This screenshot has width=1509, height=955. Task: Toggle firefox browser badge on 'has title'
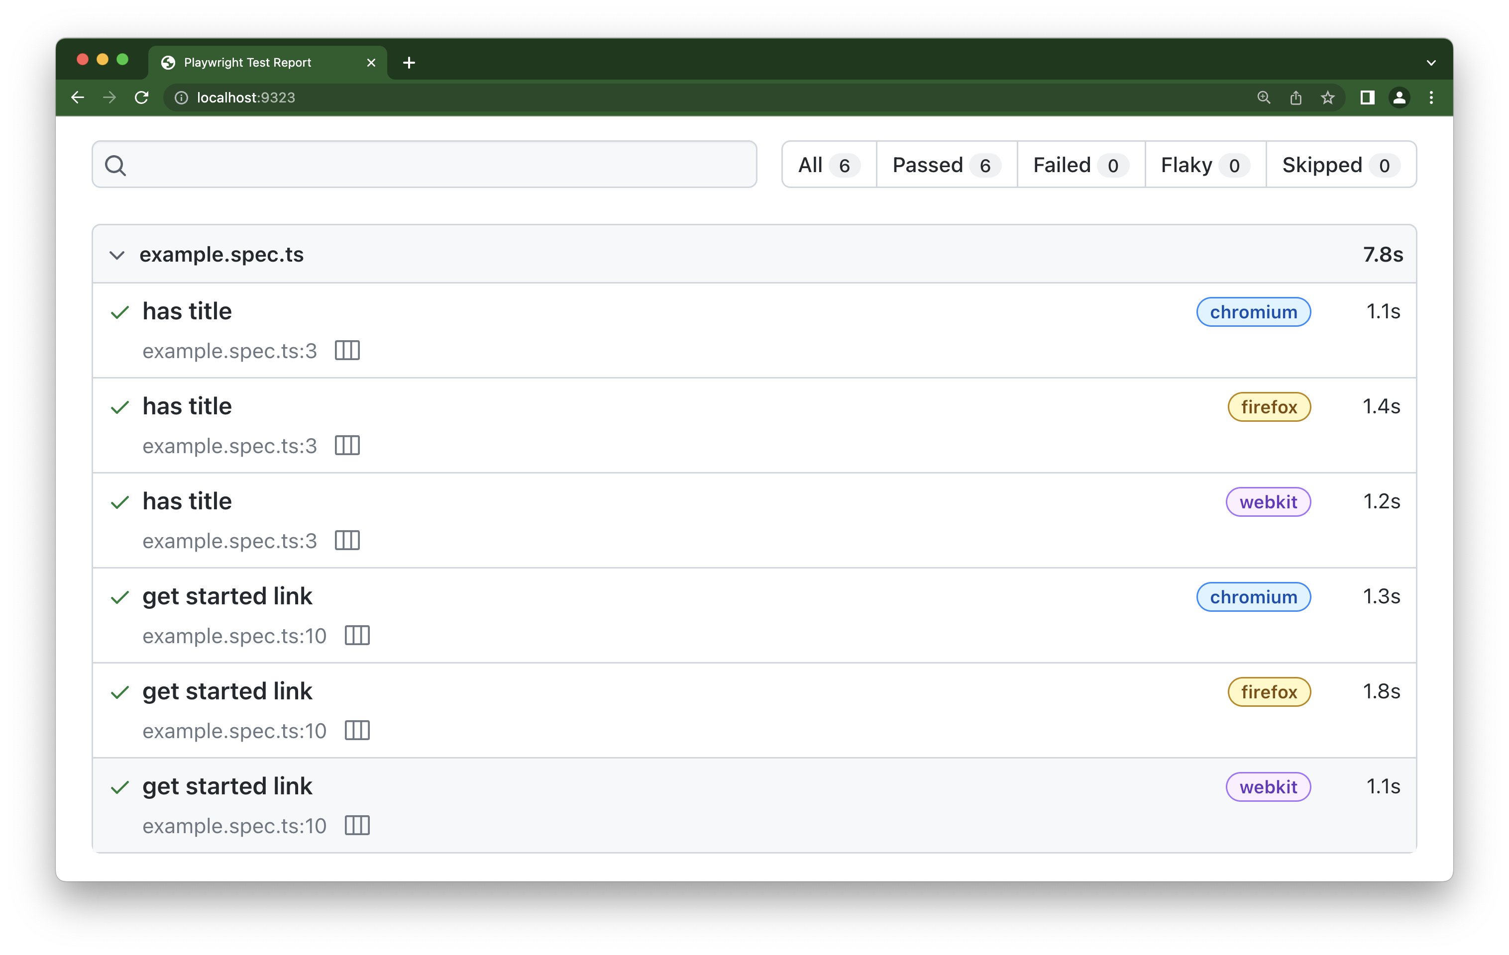pos(1268,406)
